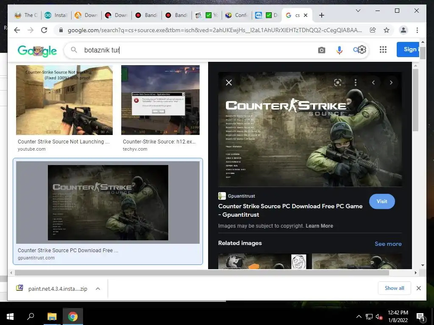Show next image in preview

(391, 83)
